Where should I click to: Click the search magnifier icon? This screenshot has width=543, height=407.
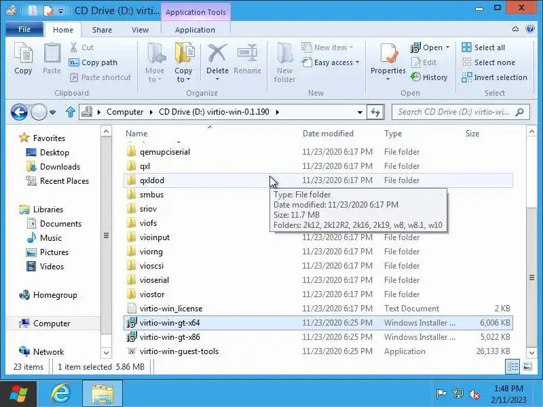(519, 112)
